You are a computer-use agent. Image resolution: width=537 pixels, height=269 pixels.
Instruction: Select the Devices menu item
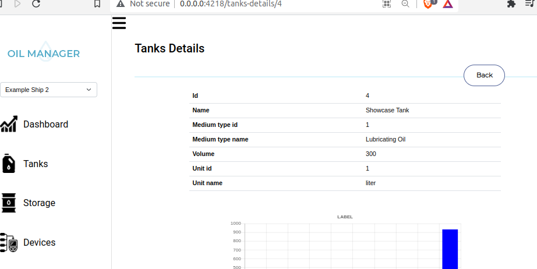(x=39, y=242)
